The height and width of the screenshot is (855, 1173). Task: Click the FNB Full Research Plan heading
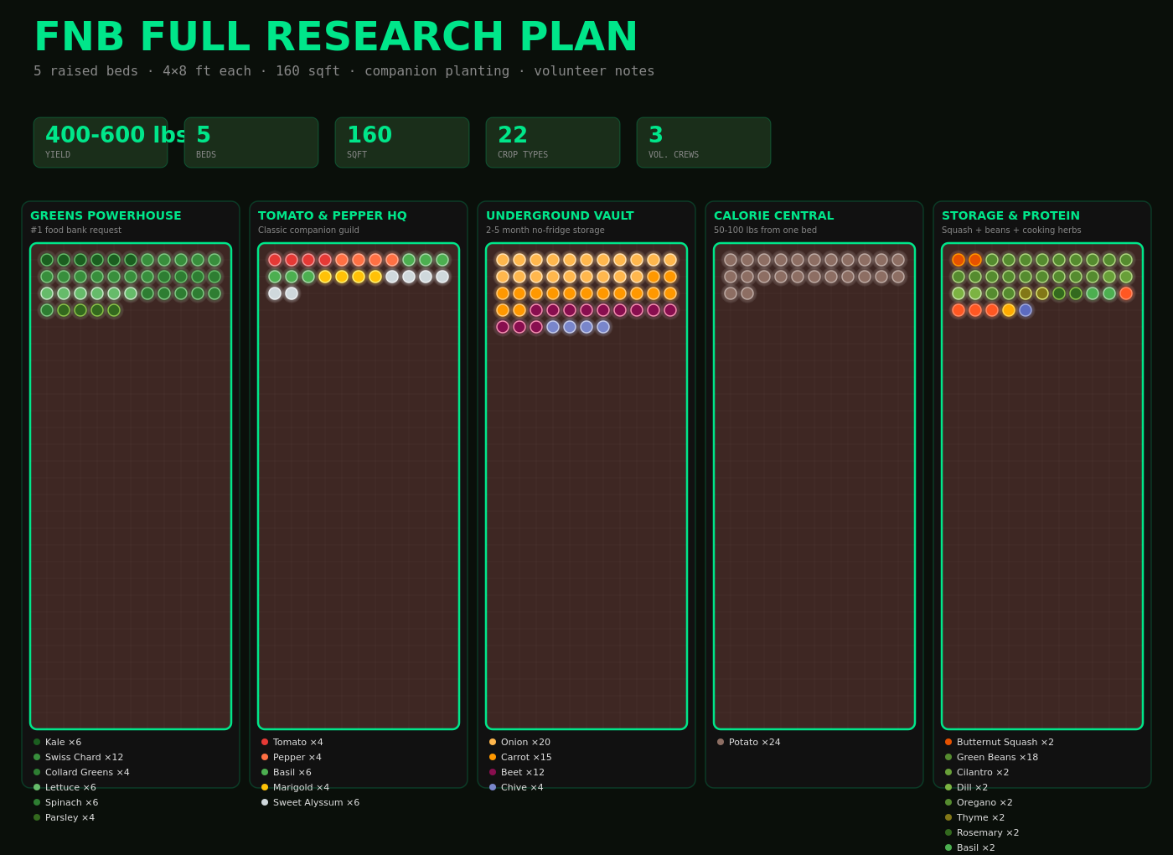pos(336,37)
